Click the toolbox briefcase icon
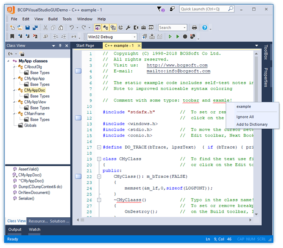Screen dimensions: 283x248 pyautogui.click(x=144, y=28)
